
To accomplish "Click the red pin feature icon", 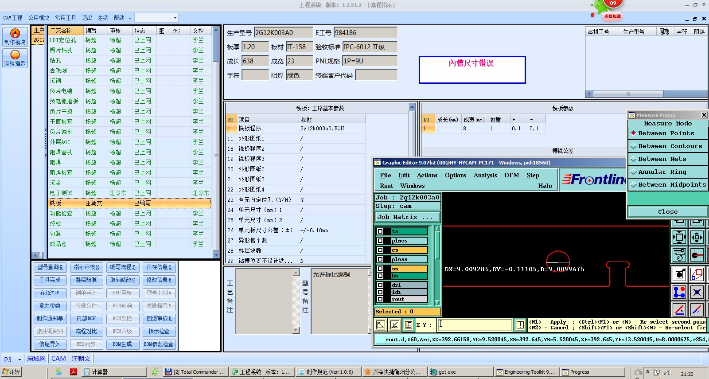I will click(697, 255).
